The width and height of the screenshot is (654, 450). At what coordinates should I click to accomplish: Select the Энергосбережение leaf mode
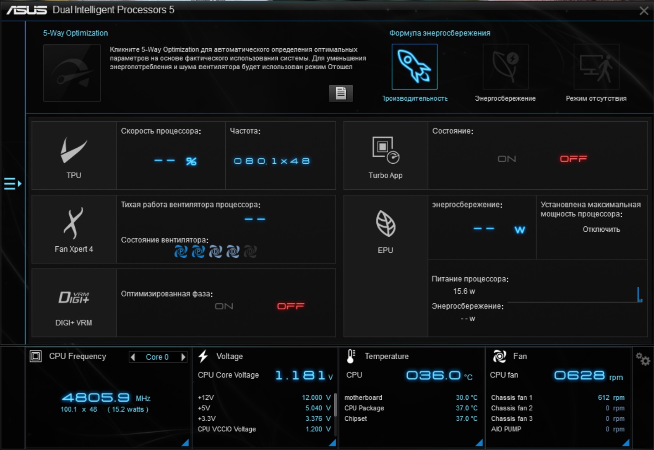505,67
